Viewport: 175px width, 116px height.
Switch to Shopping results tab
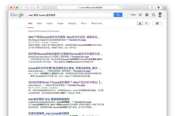72,23
